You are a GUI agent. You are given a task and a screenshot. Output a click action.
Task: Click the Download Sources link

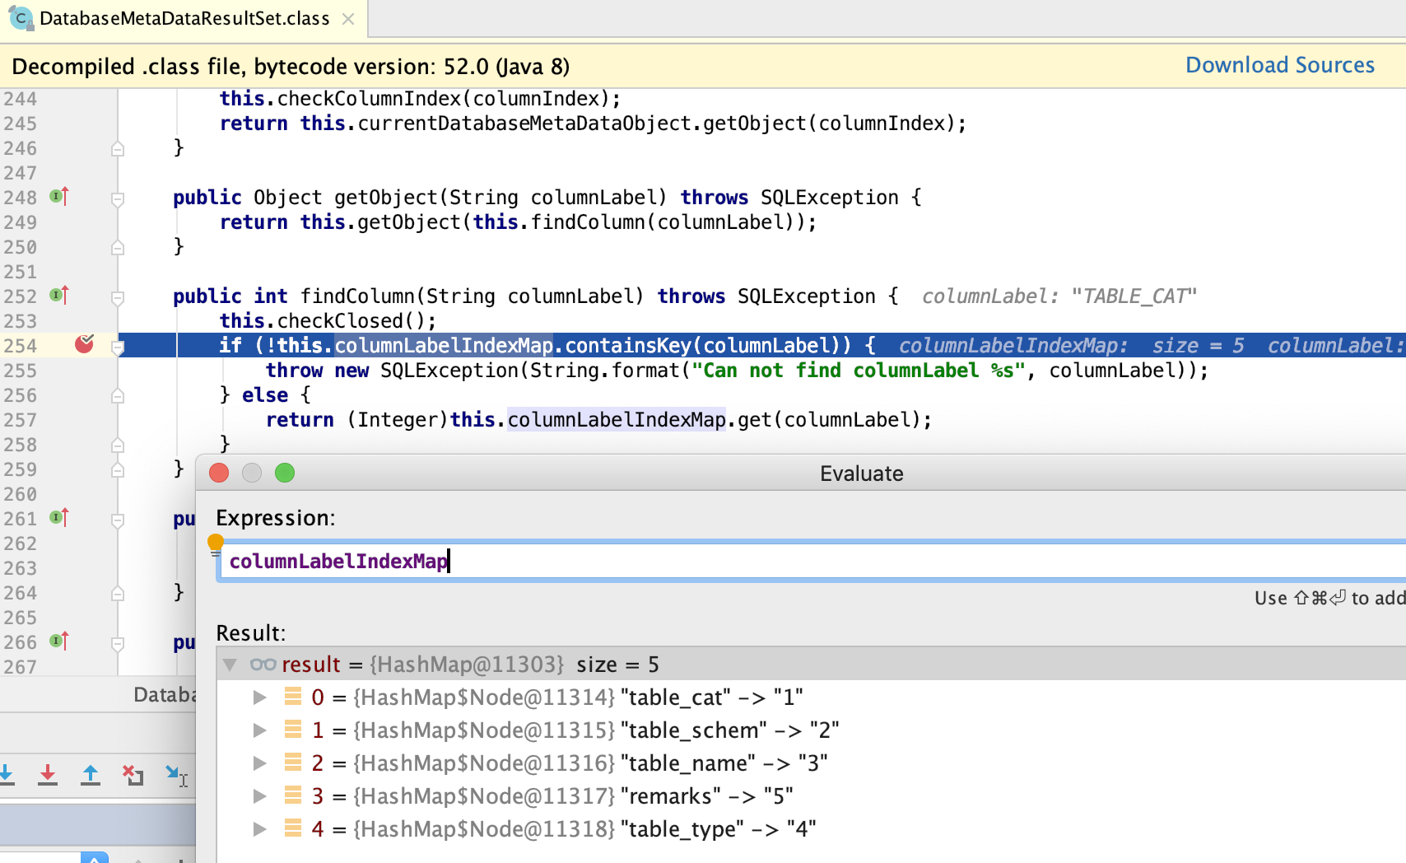1279,64
